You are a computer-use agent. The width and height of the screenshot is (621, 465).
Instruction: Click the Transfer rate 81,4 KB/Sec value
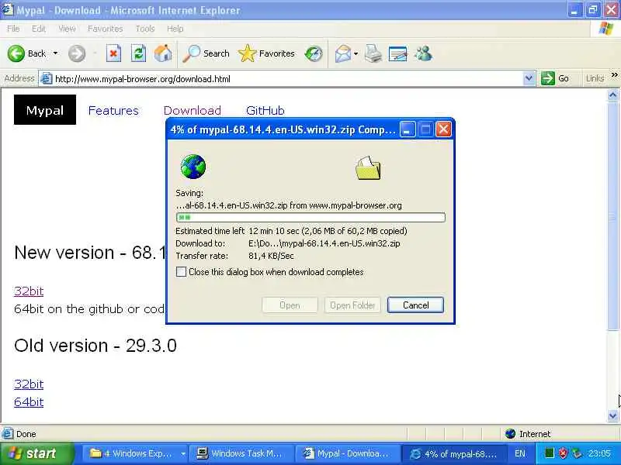(x=271, y=256)
